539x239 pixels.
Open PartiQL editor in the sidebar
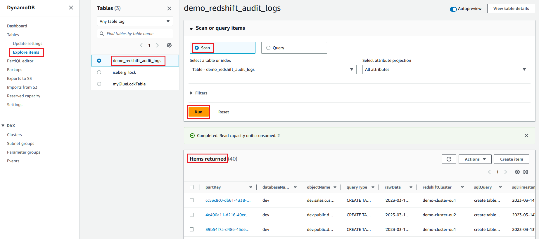20,61
